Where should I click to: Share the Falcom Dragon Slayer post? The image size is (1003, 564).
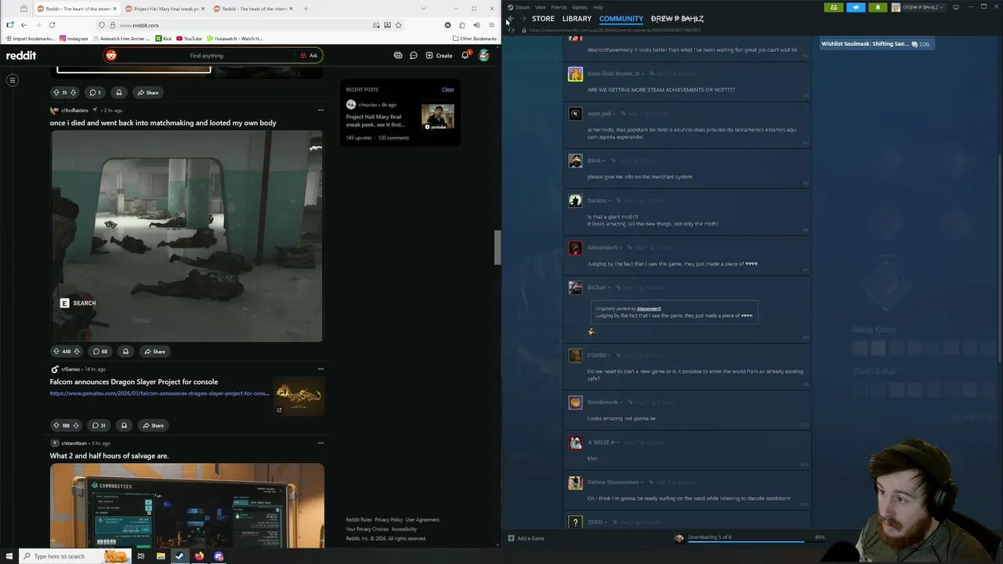[x=153, y=425]
